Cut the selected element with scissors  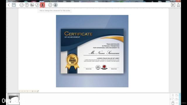pos(173,95)
